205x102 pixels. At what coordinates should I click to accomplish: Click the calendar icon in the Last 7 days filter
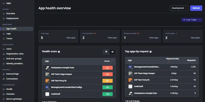click(184, 20)
